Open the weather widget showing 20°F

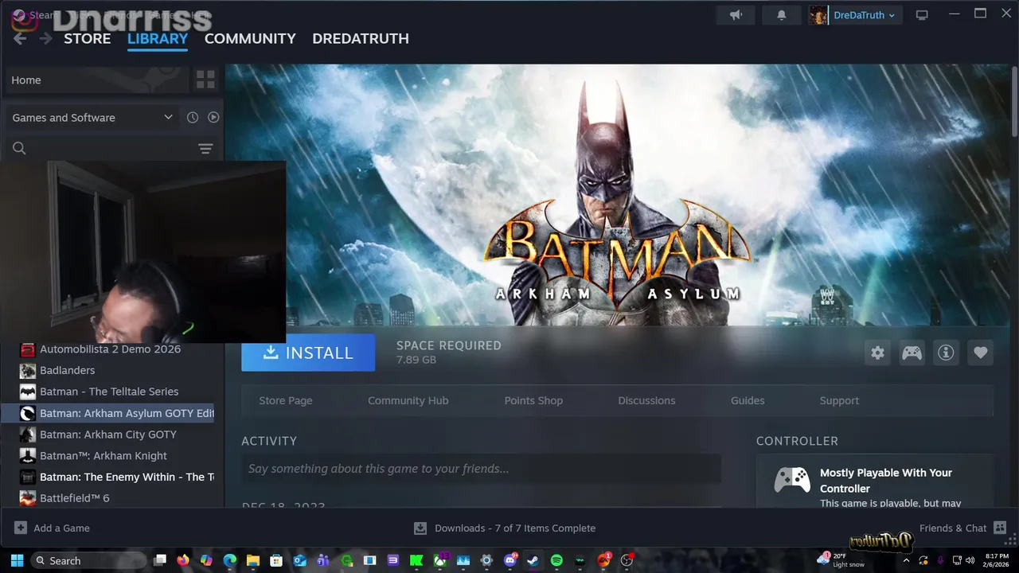click(x=842, y=560)
